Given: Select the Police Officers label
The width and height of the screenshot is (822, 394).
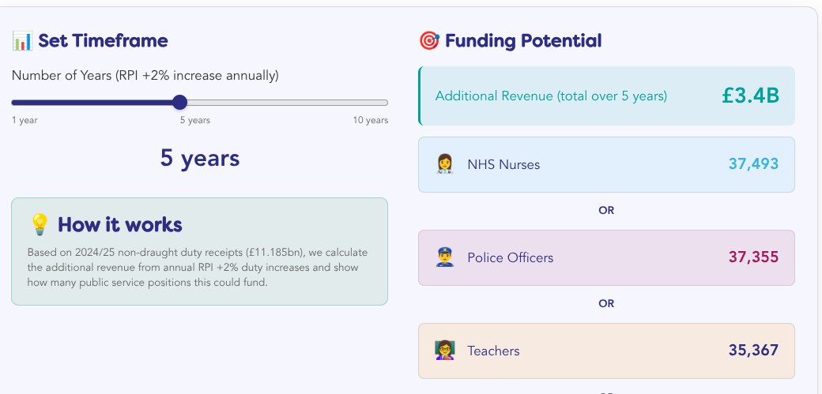Looking at the screenshot, I should click(510, 257).
